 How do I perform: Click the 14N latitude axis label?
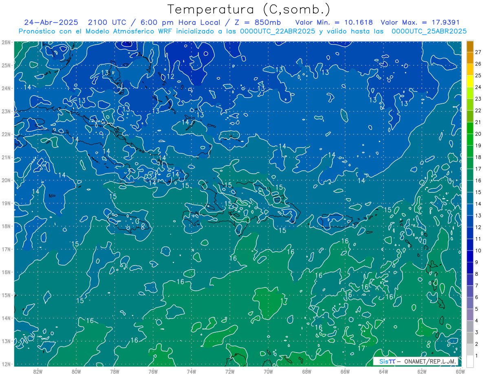point(6,318)
